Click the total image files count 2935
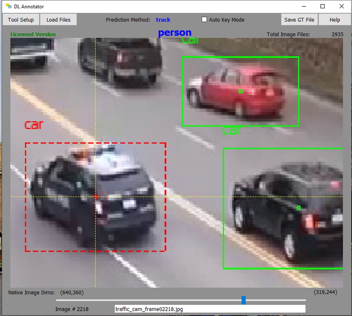Image resolution: width=352 pixels, height=316 pixels. 338,35
